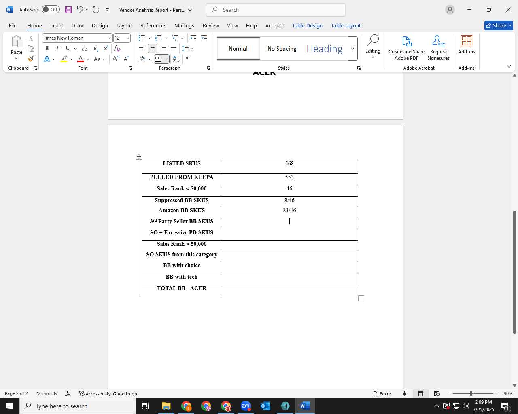Align text left

142,49
